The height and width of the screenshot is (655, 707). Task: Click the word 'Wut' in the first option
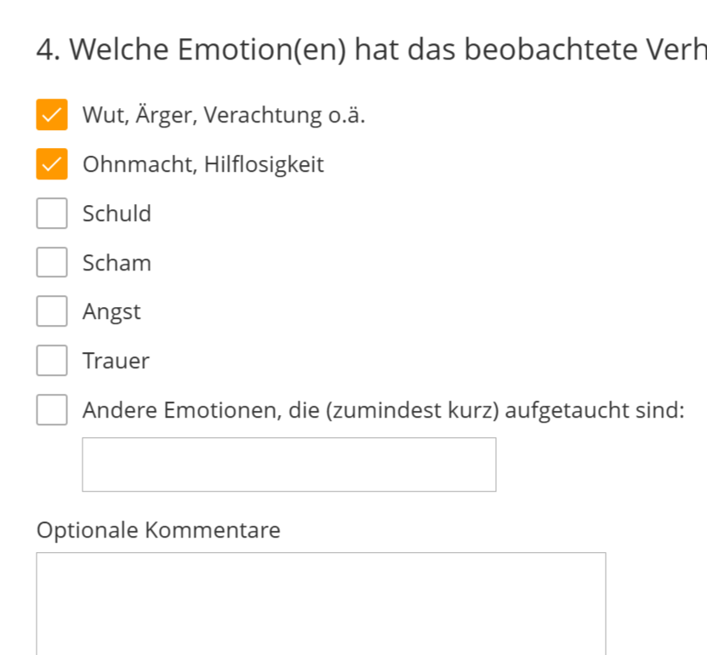102,115
